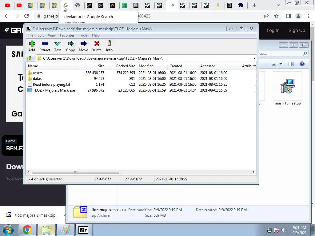
Task: Open a new Chrome tab
Action: 254,5
